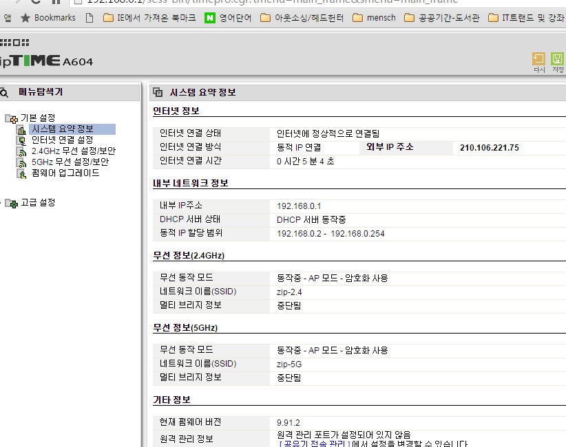
Task: Open the IT트랜드 및 강좌 bookmark folder
Action: pyautogui.click(x=527, y=18)
